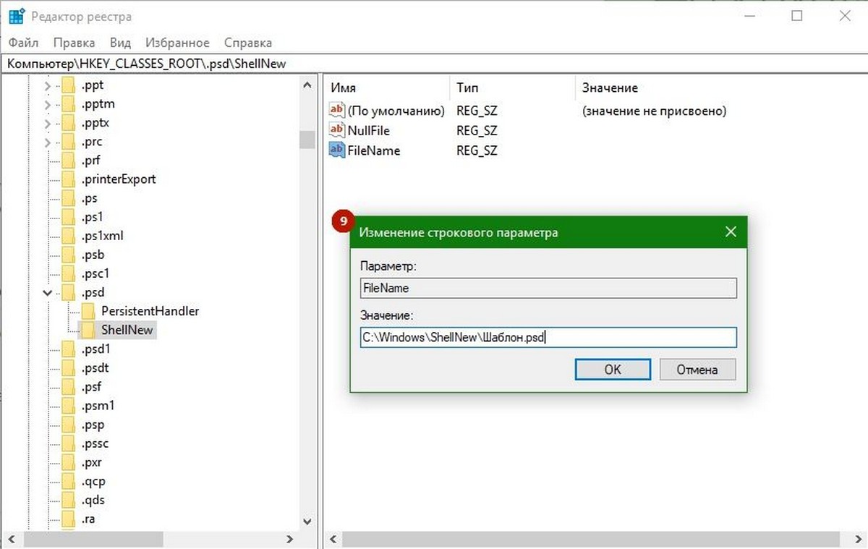Select the (По умолчанию) value name
Image resolution: width=868 pixels, height=549 pixels.
[396, 111]
